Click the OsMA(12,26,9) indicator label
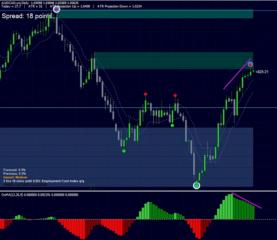This screenshot has height=240, width=277. tap(39, 195)
